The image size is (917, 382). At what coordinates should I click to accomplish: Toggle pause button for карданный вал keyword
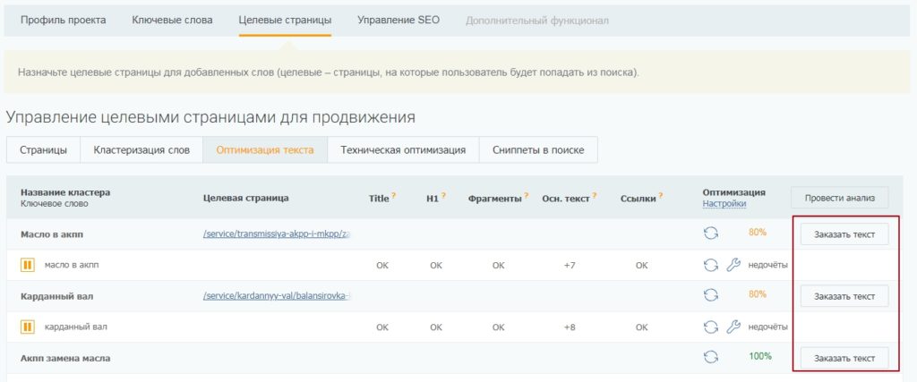(28, 327)
